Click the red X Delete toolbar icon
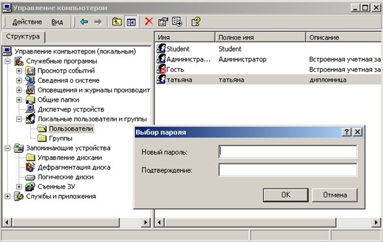Screen dimensions: 383x242 point(149,22)
